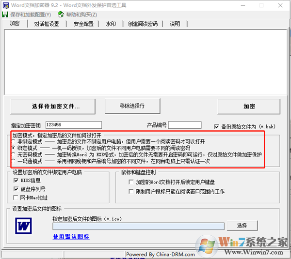Click the 使用默认图标 link
Image resolution: width=291 pixels, height=259 pixels.
[x=71, y=237]
